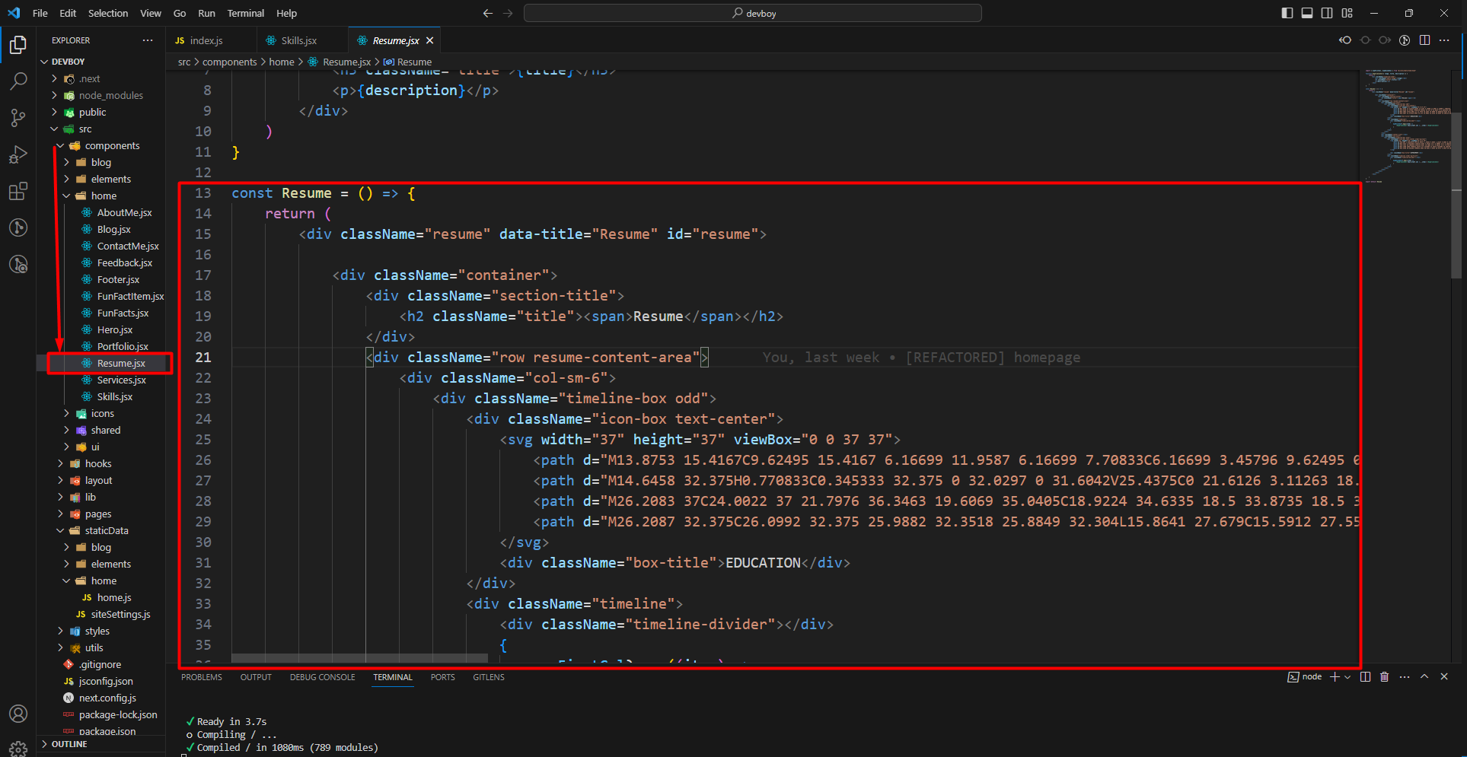
Task: Open the Extensions view
Action: pos(18,191)
